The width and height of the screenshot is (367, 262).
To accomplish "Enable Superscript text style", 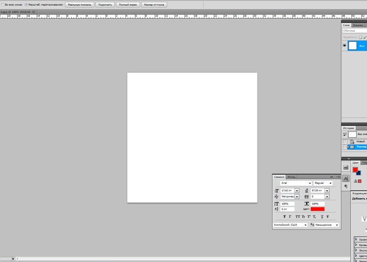I will (x=309, y=216).
